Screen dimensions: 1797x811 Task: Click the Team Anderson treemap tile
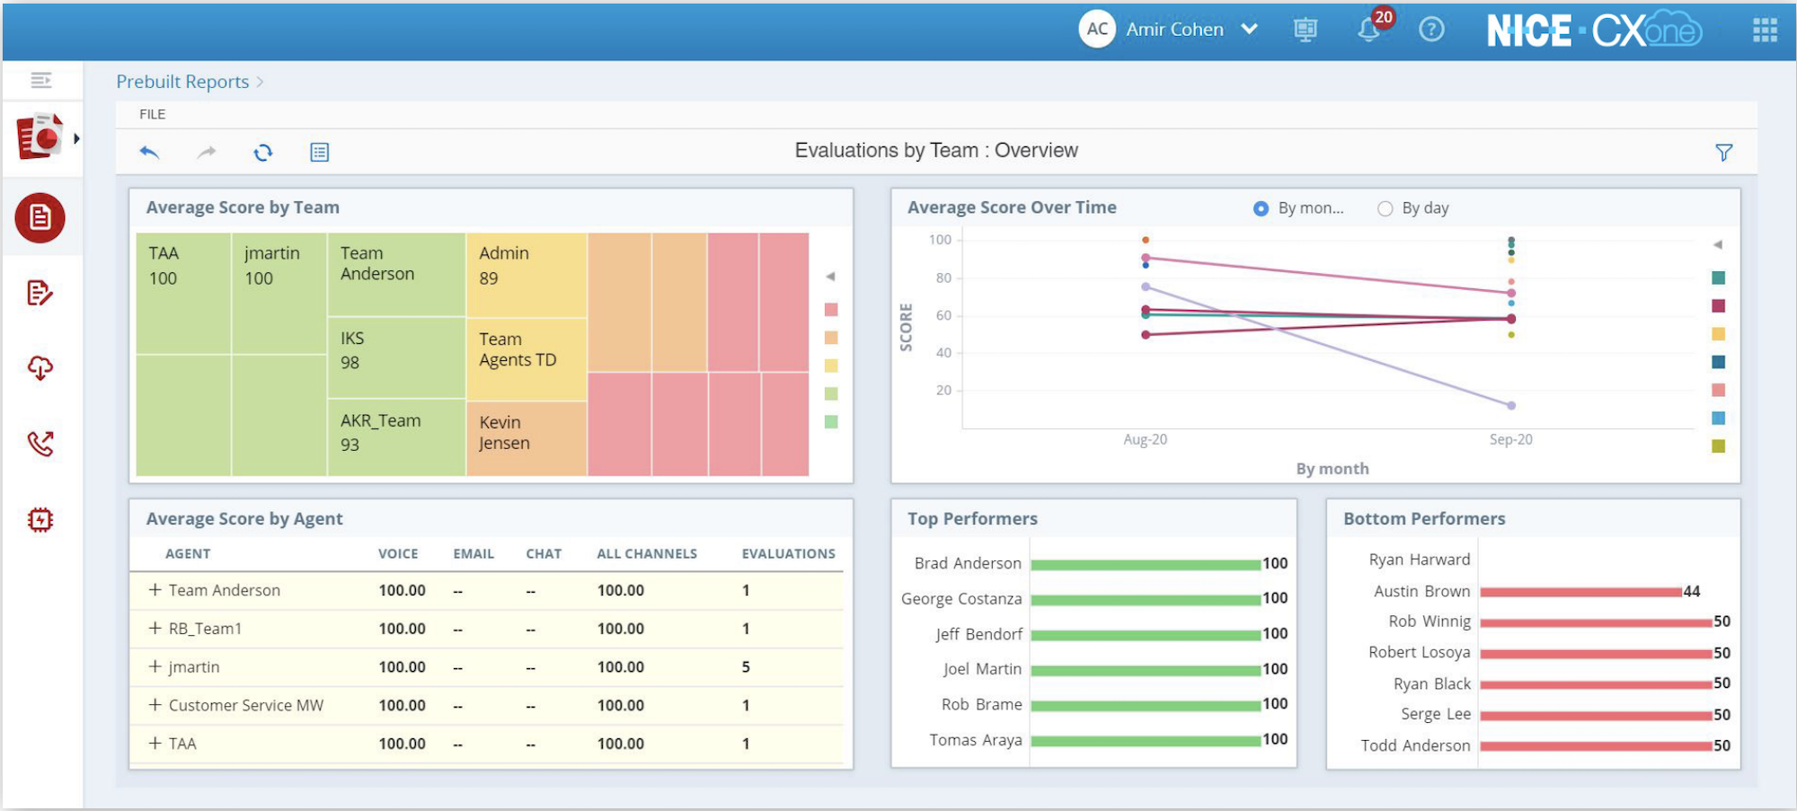(x=396, y=274)
